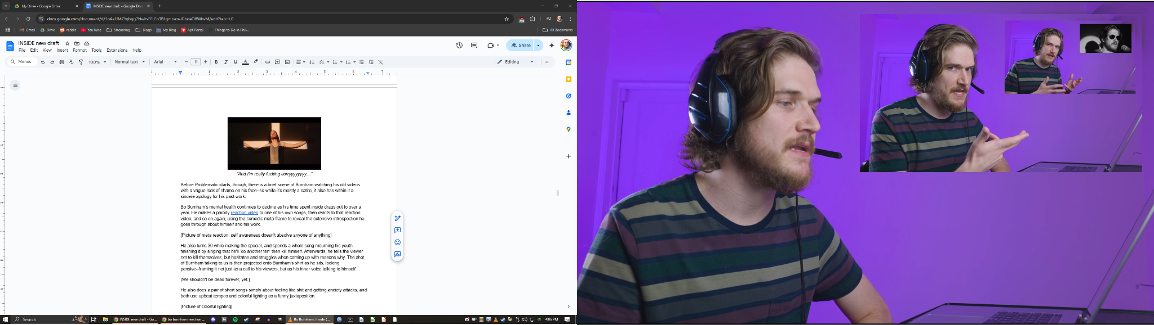1154x325 pixels.
Task: Insert an image from toolbar
Action: tap(287, 62)
